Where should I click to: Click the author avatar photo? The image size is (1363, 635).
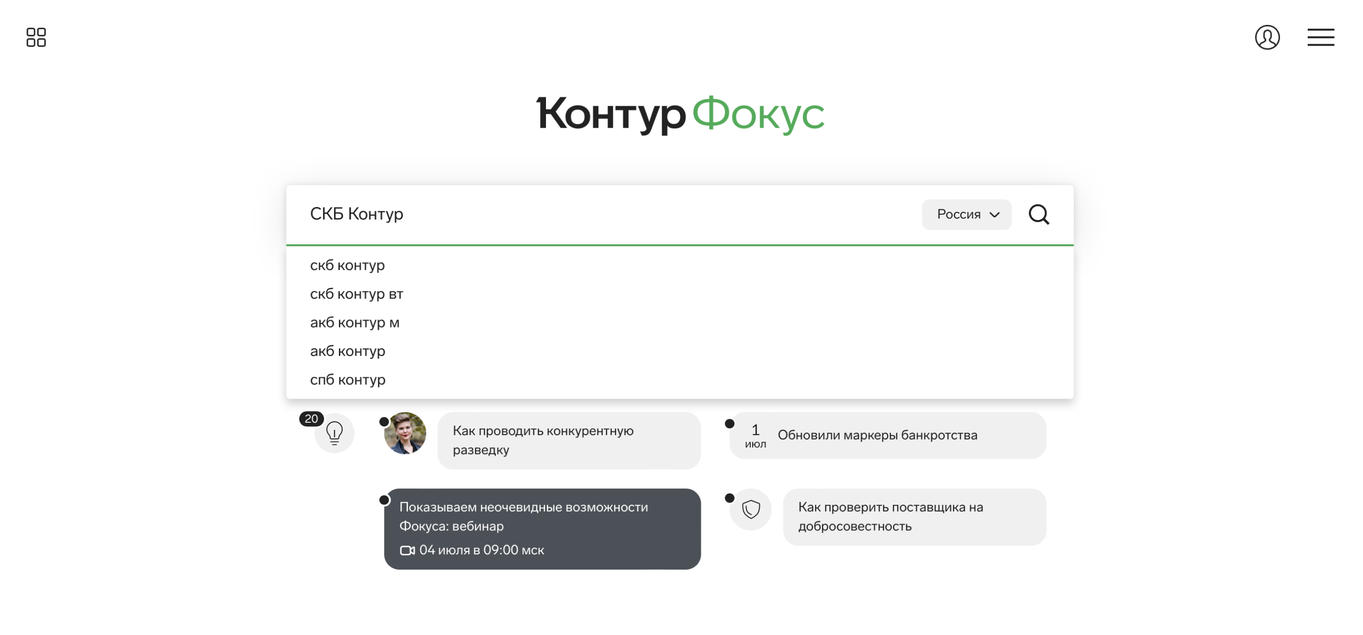(405, 434)
